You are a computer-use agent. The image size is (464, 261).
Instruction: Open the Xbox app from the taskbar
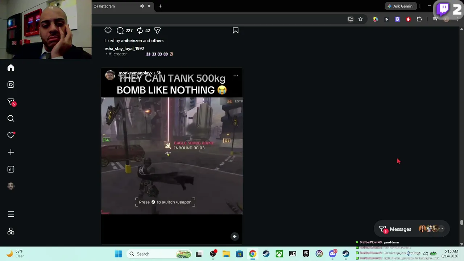tap(279, 254)
